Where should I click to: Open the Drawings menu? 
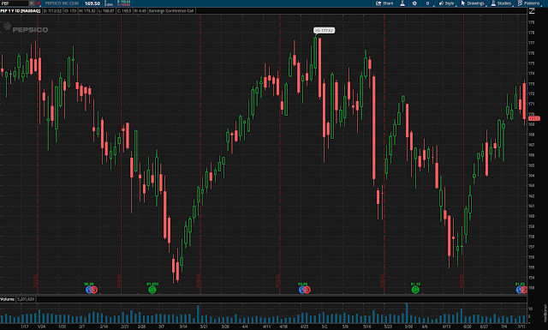click(473, 3)
